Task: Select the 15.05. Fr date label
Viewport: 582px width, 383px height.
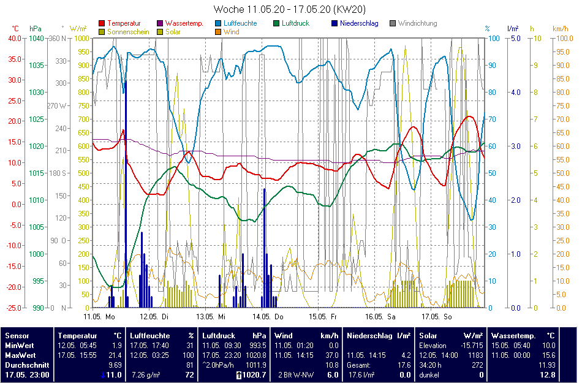Action: [x=323, y=317]
